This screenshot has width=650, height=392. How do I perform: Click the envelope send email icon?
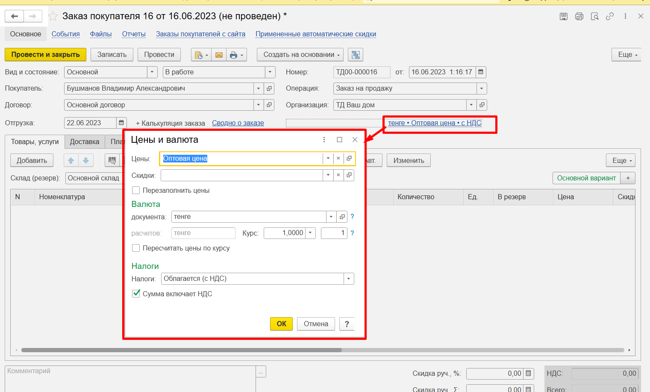(x=219, y=55)
